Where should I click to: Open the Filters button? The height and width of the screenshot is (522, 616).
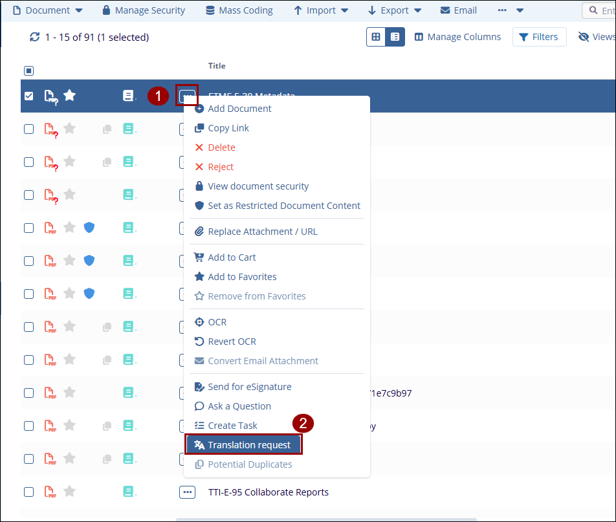pyautogui.click(x=539, y=37)
